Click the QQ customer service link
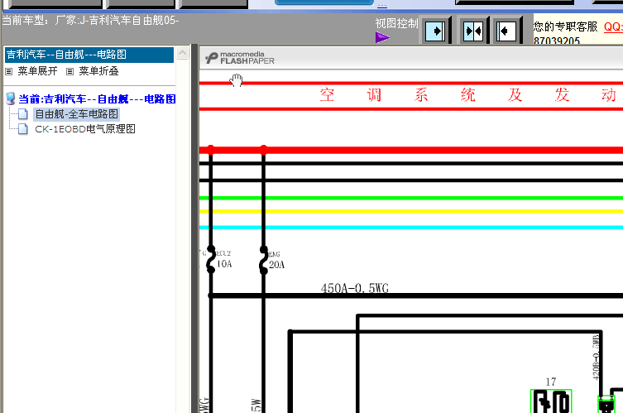Viewport: 623px width, 413px height. [x=613, y=27]
